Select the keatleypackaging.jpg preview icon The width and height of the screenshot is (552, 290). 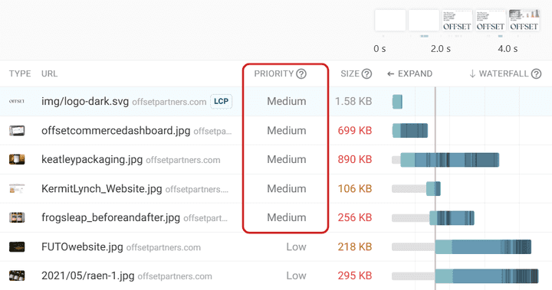pyautogui.click(x=17, y=159)
